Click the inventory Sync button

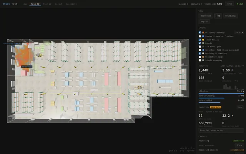[x=240, y=107]
